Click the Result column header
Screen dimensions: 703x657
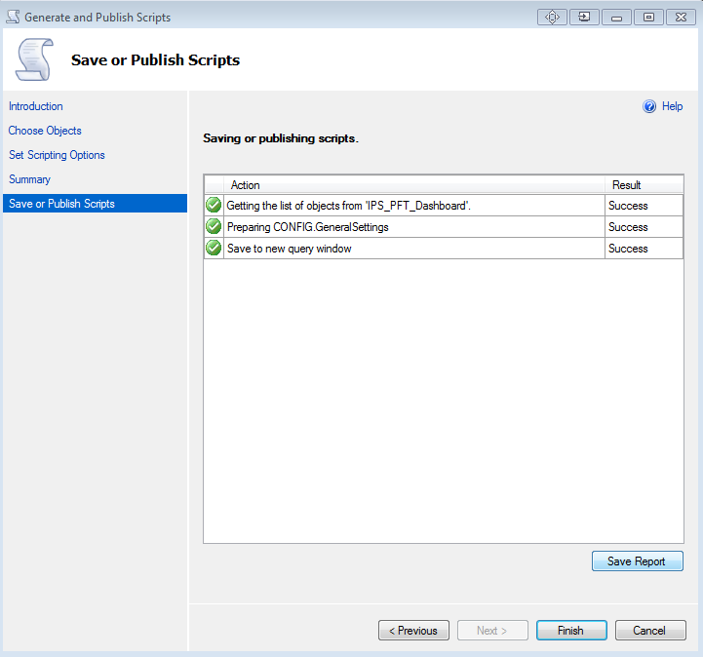point(644,184)
